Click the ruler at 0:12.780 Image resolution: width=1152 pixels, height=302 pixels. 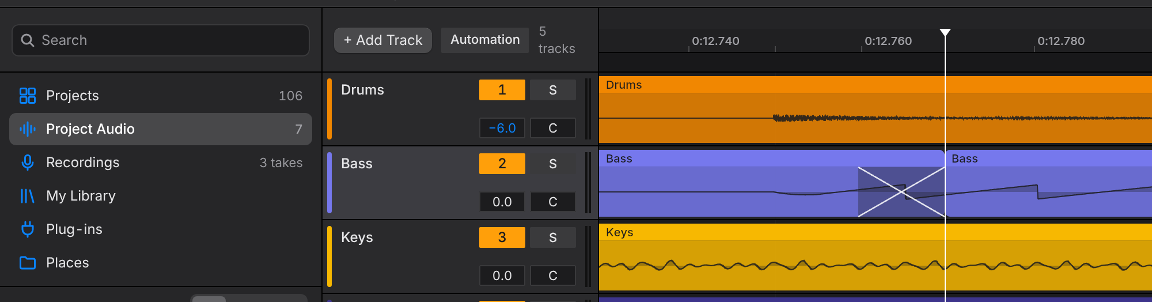tap(1061, 41)
